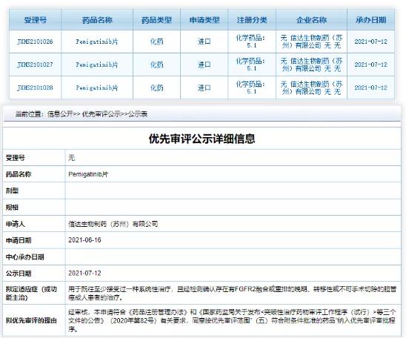Viewport: 406px width, 338px height.
Task: Click date 2021-07-12 in the JXHS2101026 row
Action: (370, 42)
